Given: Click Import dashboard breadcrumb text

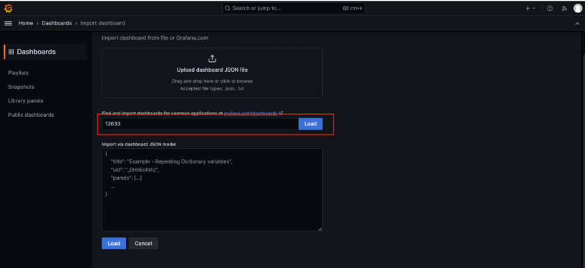Looking at the screenshot, I should coord(102,23).
